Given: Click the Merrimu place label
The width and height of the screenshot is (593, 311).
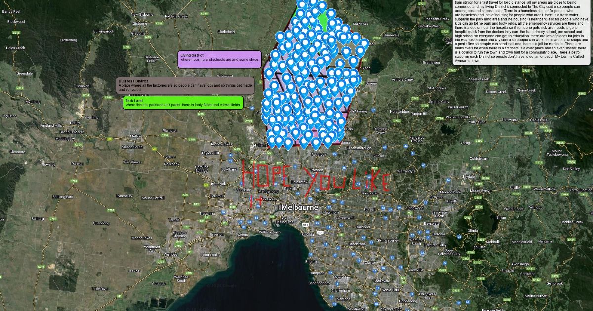Looking at the screenshot, I should [92, 117].
